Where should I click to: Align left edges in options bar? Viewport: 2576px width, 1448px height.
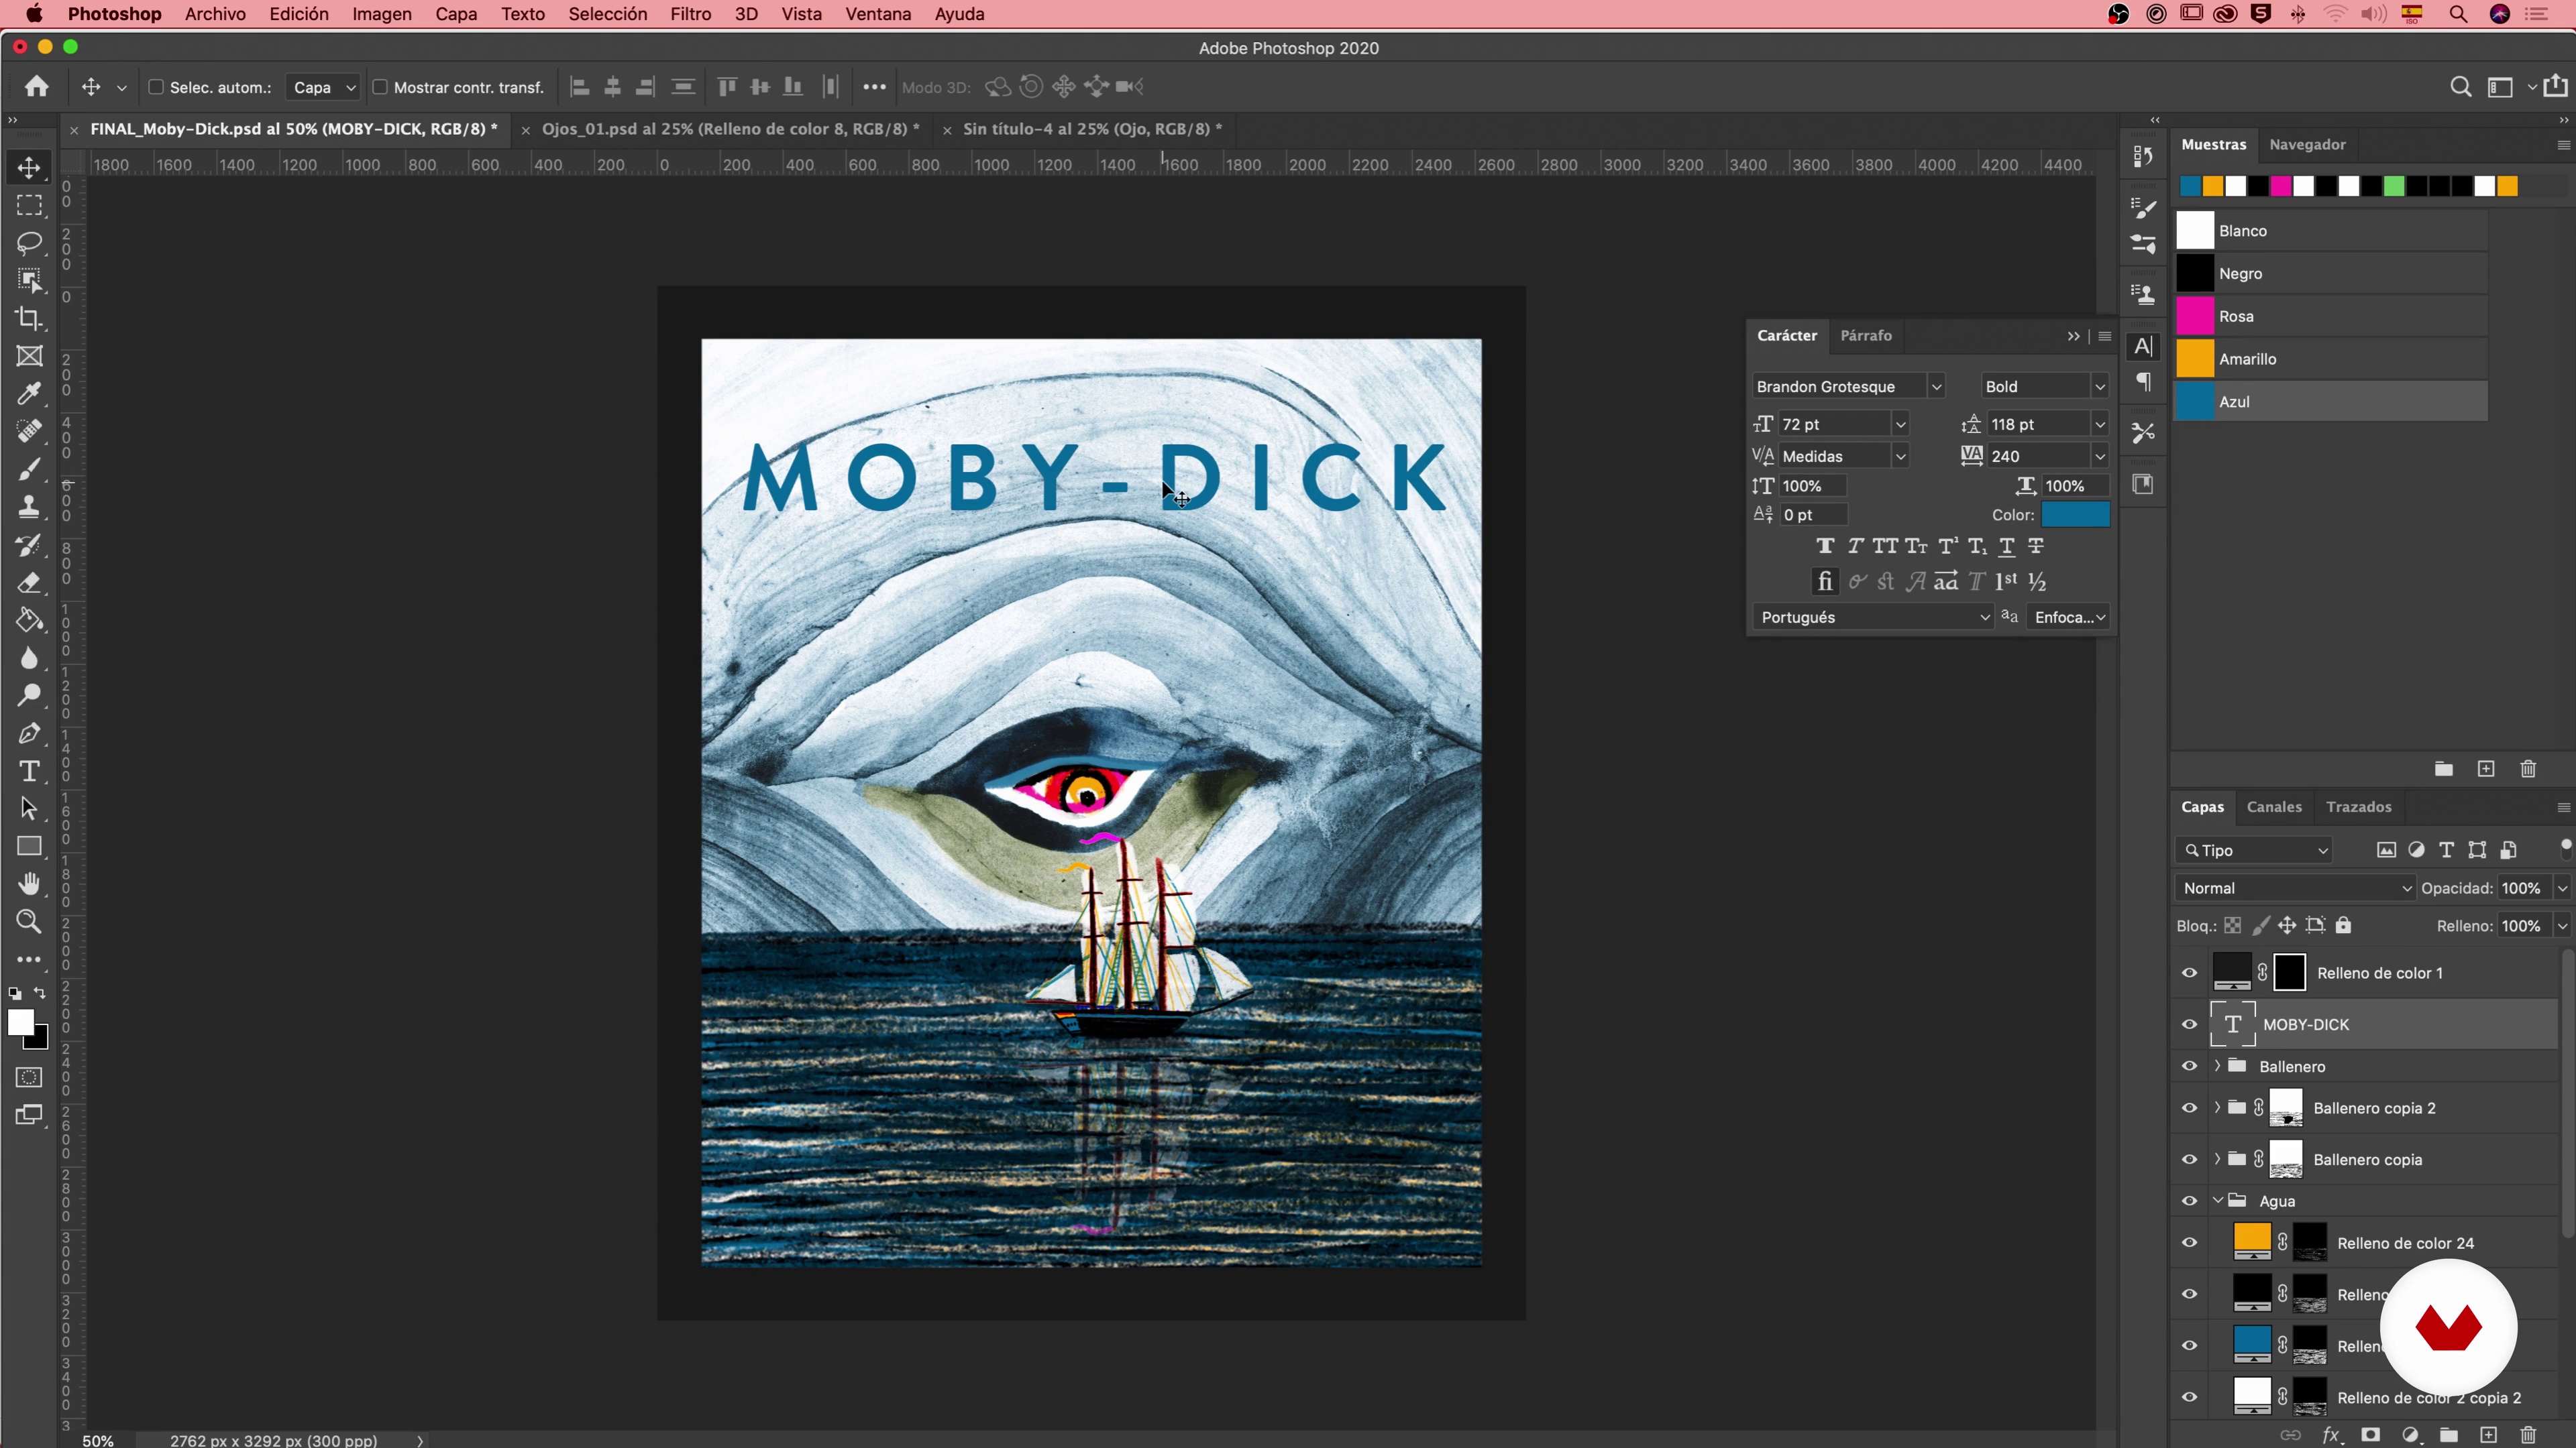click(579, 87)
